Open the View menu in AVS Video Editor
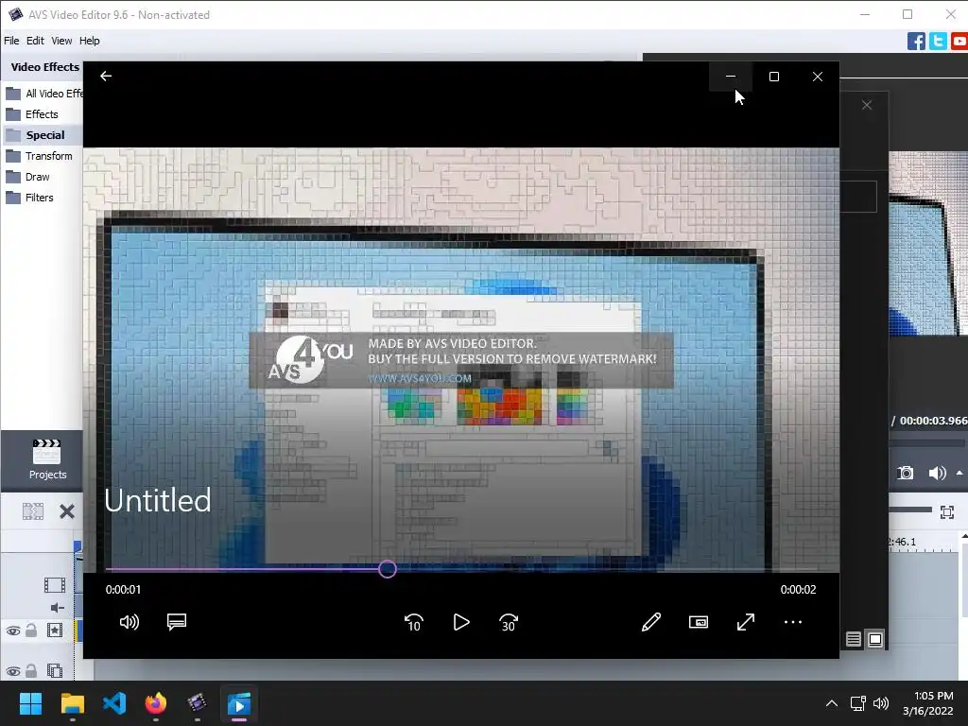 pos(61,41)
